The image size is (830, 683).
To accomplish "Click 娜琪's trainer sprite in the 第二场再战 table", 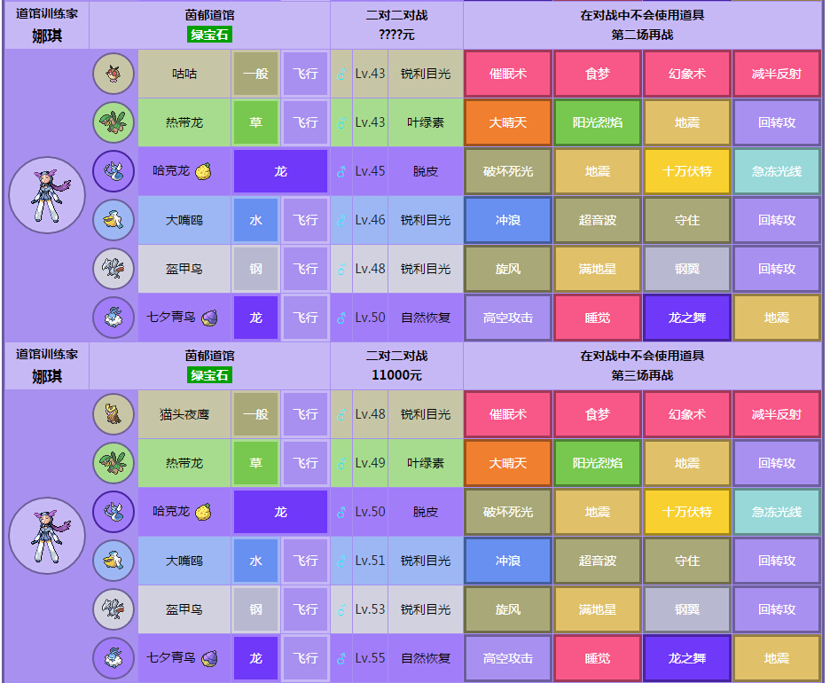I will tap(47, 195).
